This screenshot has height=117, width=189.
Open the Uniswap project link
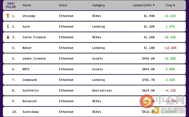29,16
